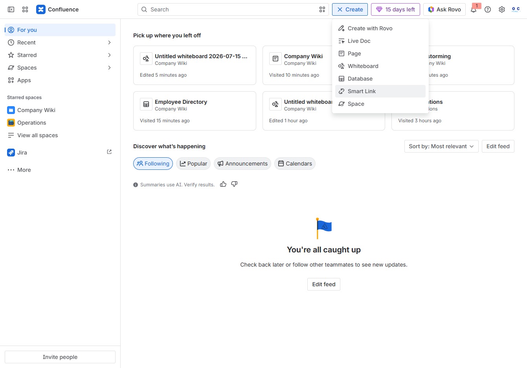Click the 'Discover what's happening' heading

click(169, 146)
